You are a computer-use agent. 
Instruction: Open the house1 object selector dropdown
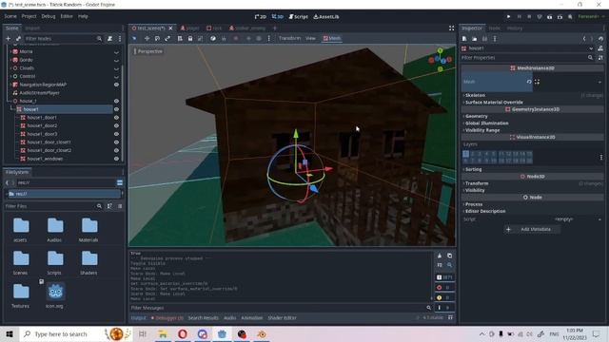591,48
